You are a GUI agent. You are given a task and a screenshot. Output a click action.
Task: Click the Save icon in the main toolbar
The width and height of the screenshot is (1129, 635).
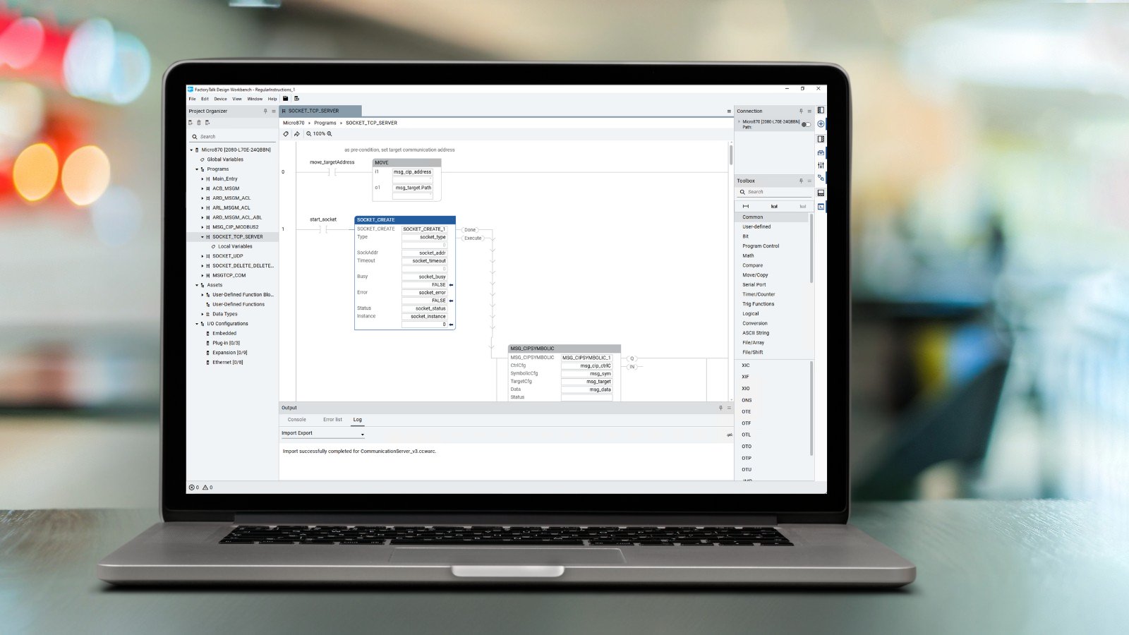click(x=285, y=99)
